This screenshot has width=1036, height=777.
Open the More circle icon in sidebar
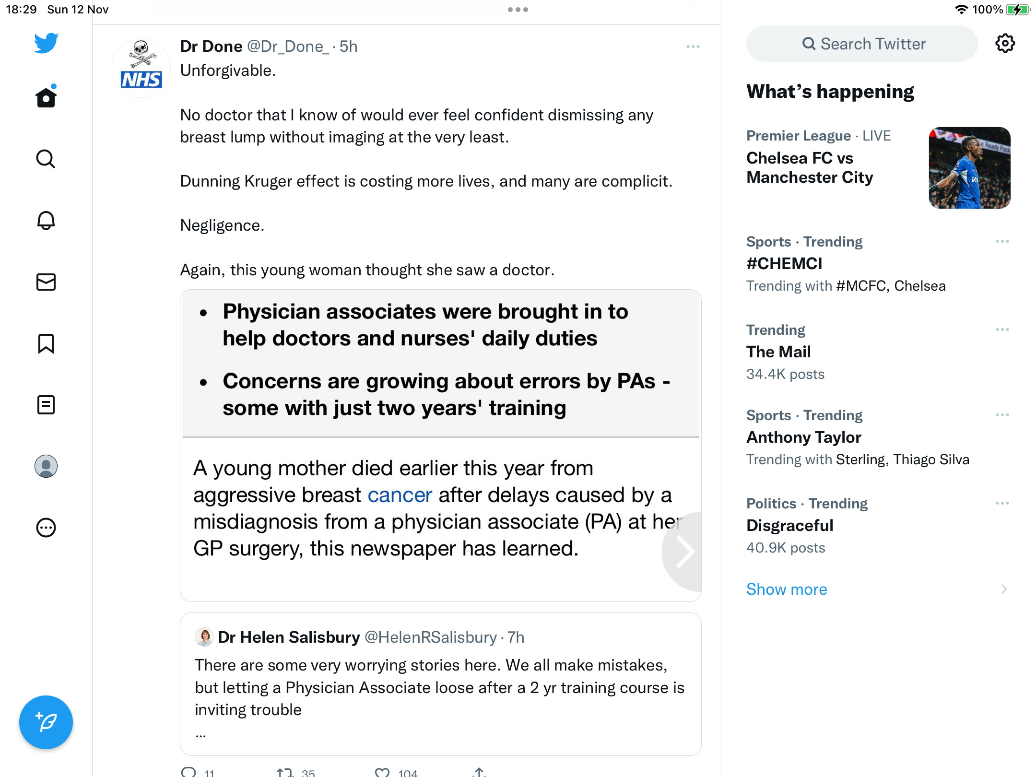click(x=46, y=528)
